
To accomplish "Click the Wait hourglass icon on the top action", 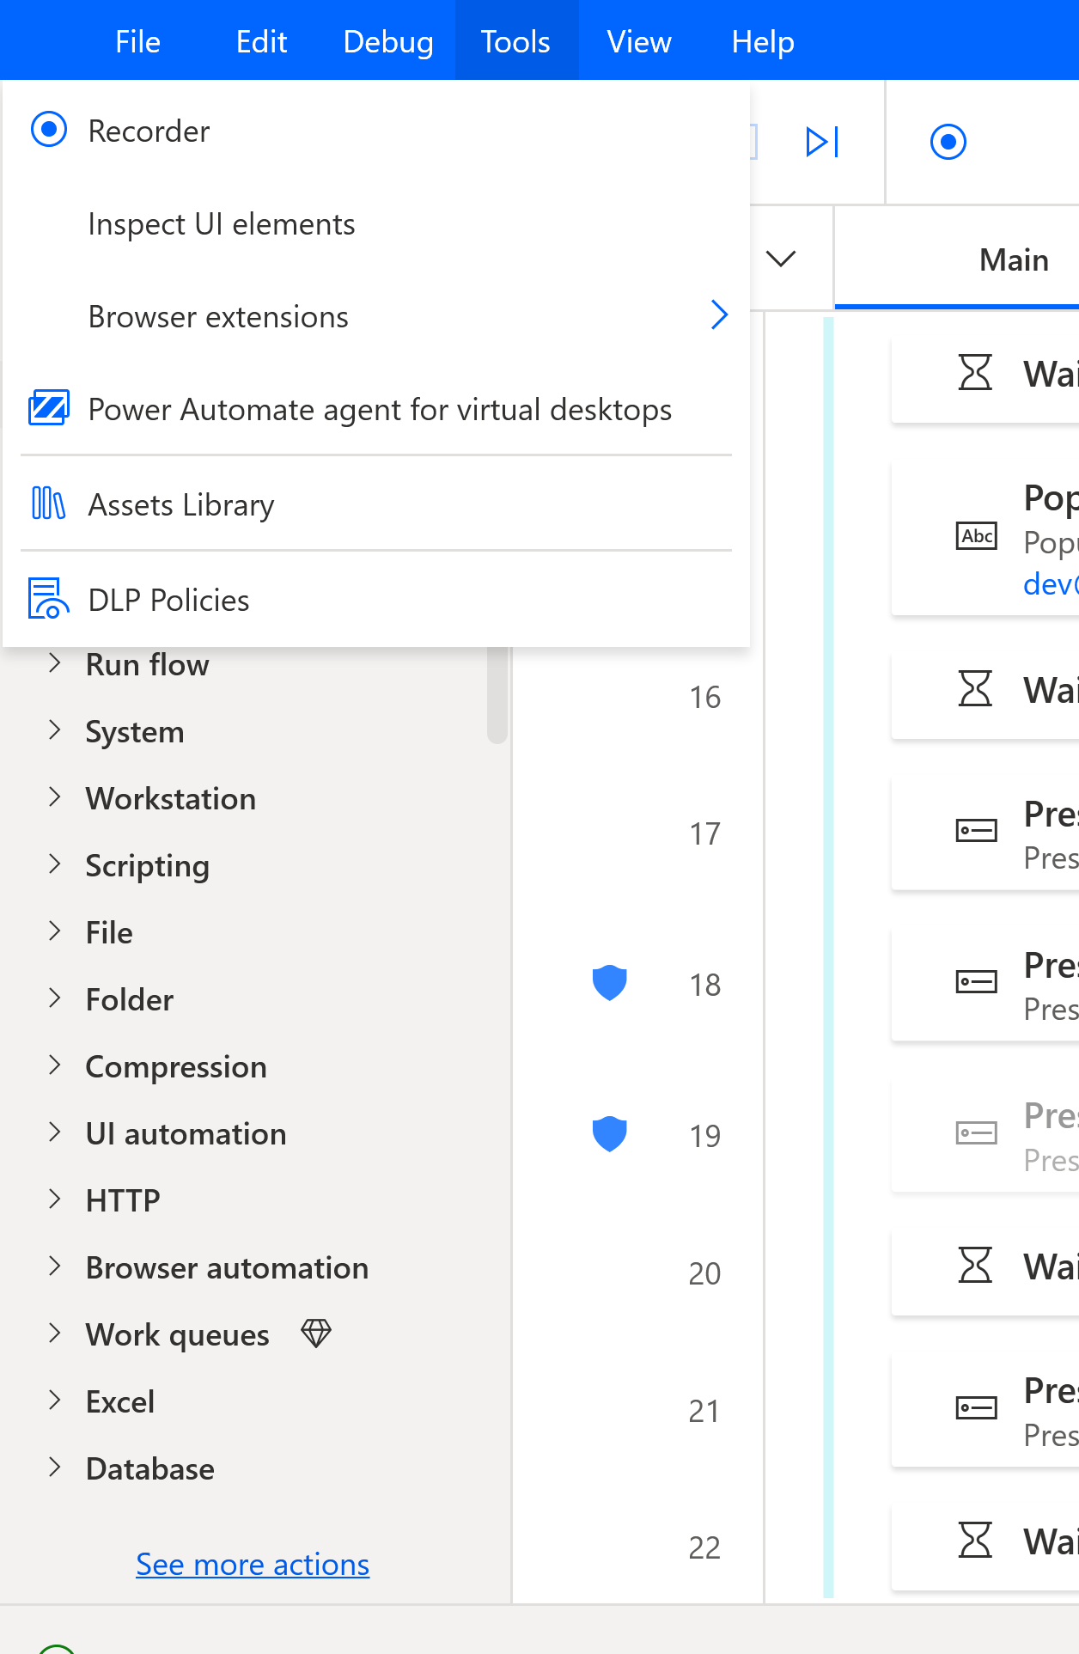I will click(x=975, y=372).
